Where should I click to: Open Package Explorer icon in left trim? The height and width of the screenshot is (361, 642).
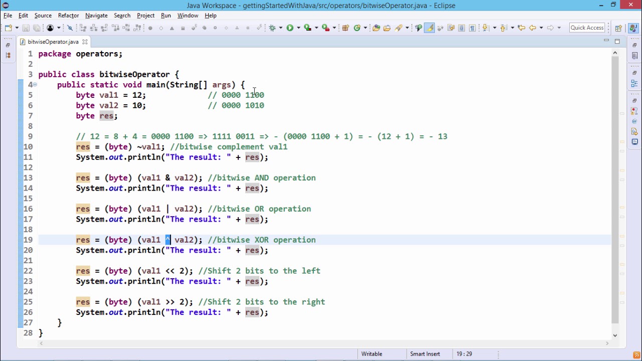click(x=8, y=55)
